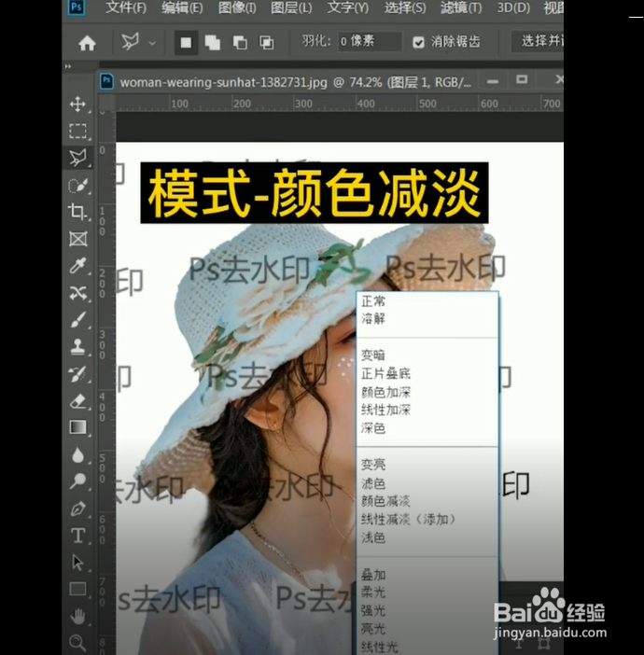
Task: Choose 正常 blend mode
Action: 373,301
